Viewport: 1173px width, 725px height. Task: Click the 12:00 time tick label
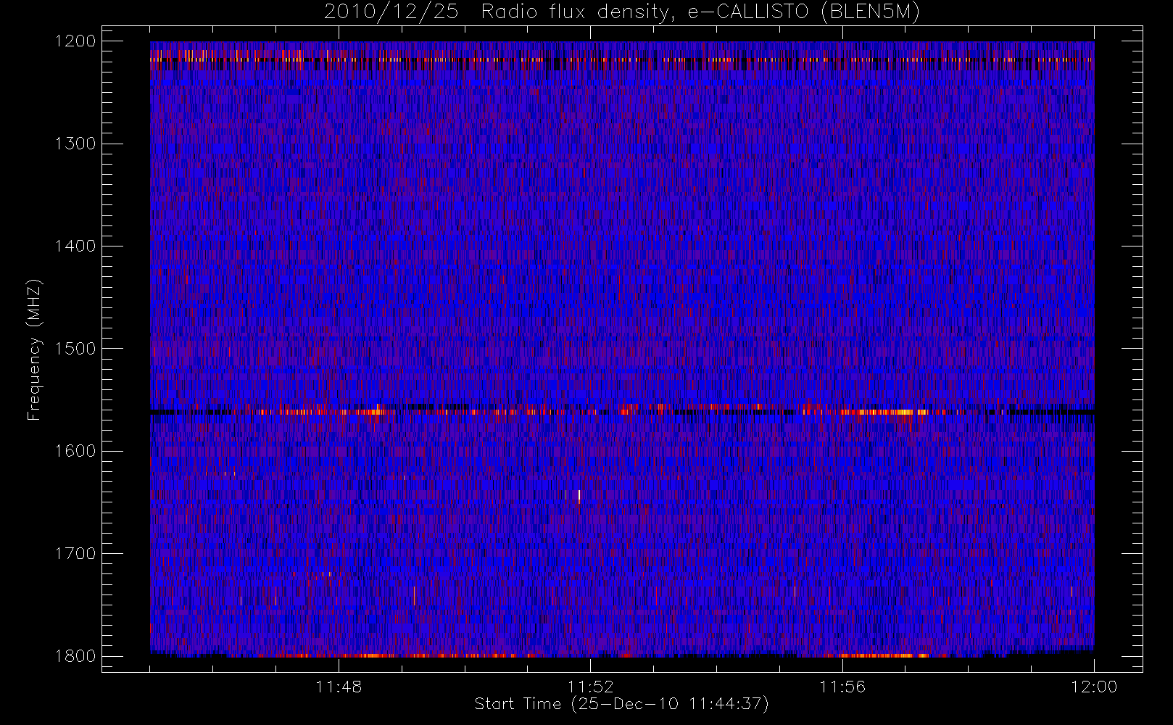point(1094,687)
